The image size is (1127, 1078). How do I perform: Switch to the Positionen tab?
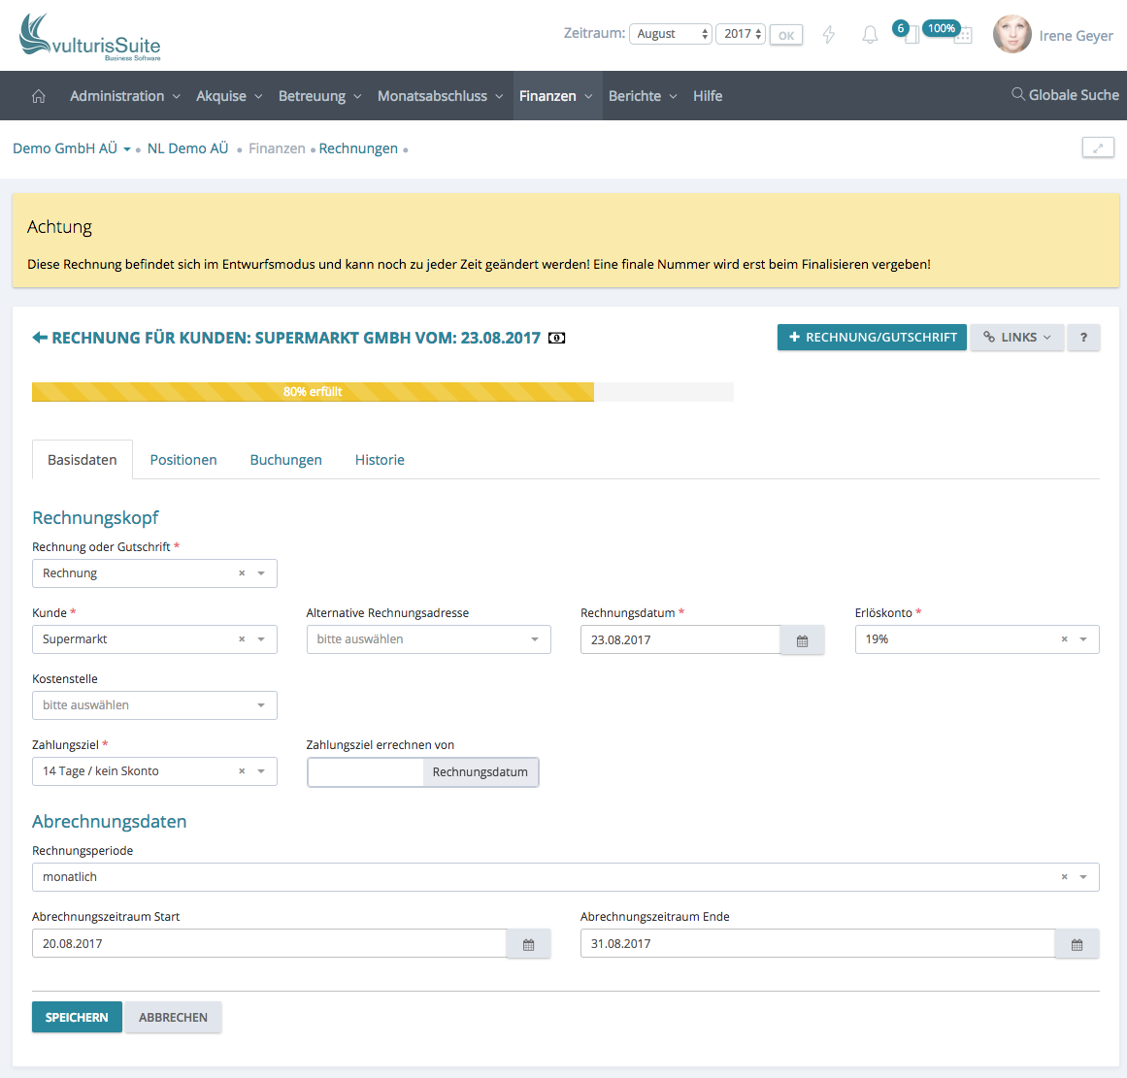(183, 460)
